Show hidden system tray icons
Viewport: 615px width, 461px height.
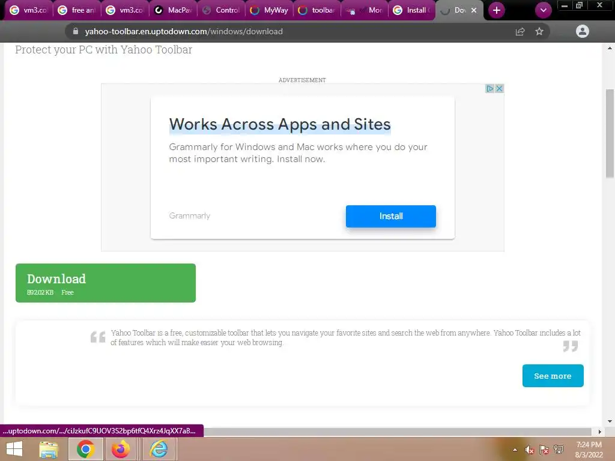(515, 450)
